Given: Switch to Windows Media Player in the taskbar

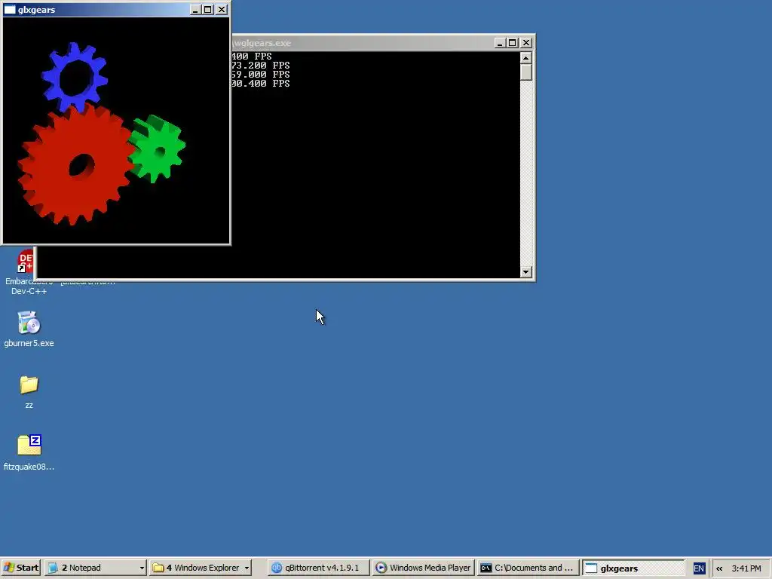Looking at the screenshot, I should click(x=424, y=568).
